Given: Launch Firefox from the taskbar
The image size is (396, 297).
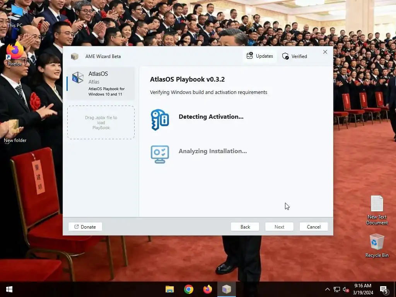Looking at the screenshot, I should point(208,289).
